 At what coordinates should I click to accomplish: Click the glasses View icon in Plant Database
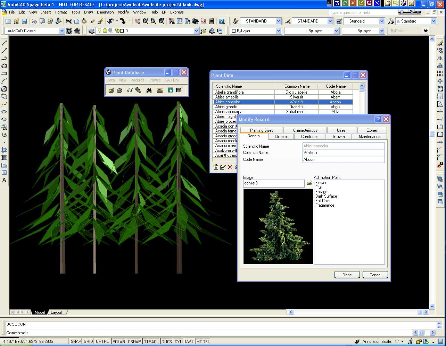130,90
